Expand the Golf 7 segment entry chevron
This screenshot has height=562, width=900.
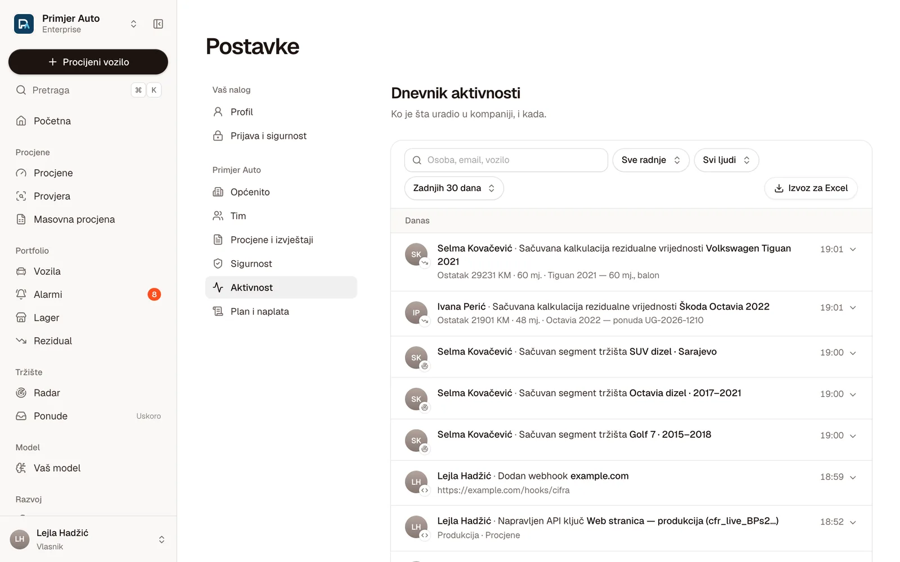click(x=853, y=436)
